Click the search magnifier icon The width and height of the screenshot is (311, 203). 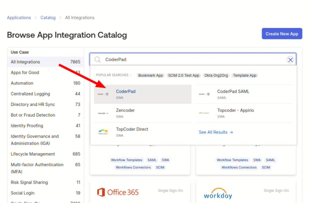(x=97, y=59)
